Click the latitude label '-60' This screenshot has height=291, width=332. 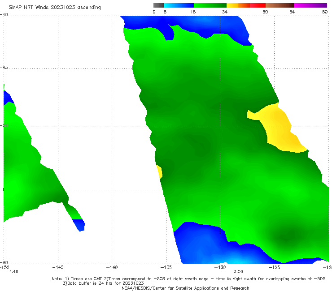click(4, 262)
